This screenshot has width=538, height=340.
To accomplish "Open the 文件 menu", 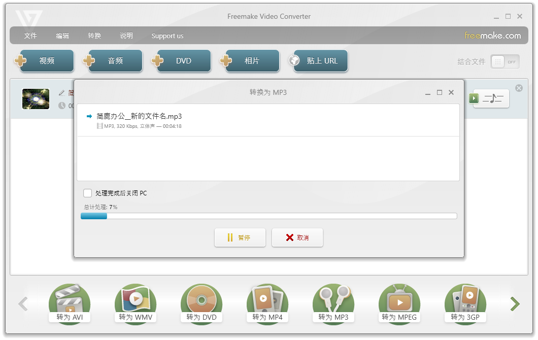I will pos(30,36).
